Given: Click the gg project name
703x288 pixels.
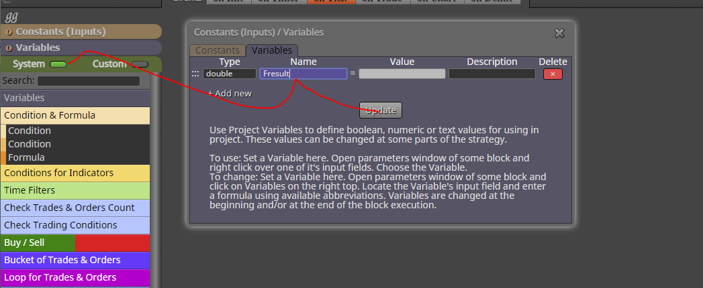Looking at the screenshot, I should [11, 17].
